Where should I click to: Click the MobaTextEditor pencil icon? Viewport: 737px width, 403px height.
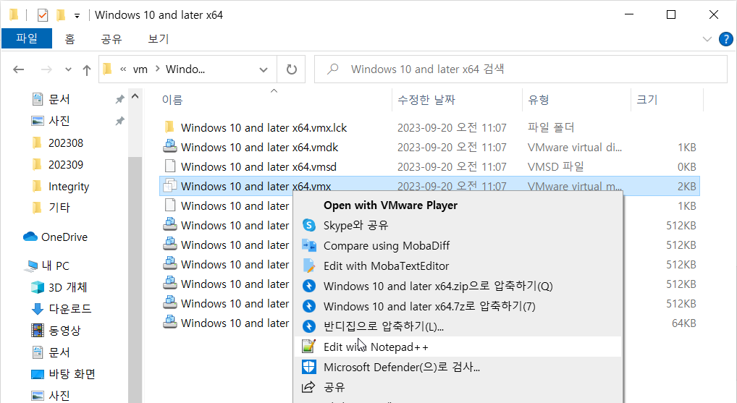[x=309, y=266]
